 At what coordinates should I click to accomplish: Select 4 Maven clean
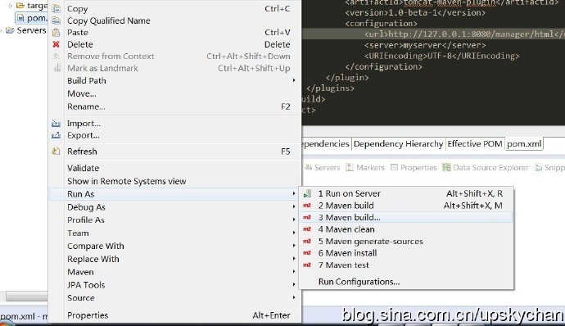tap(406, 229)
